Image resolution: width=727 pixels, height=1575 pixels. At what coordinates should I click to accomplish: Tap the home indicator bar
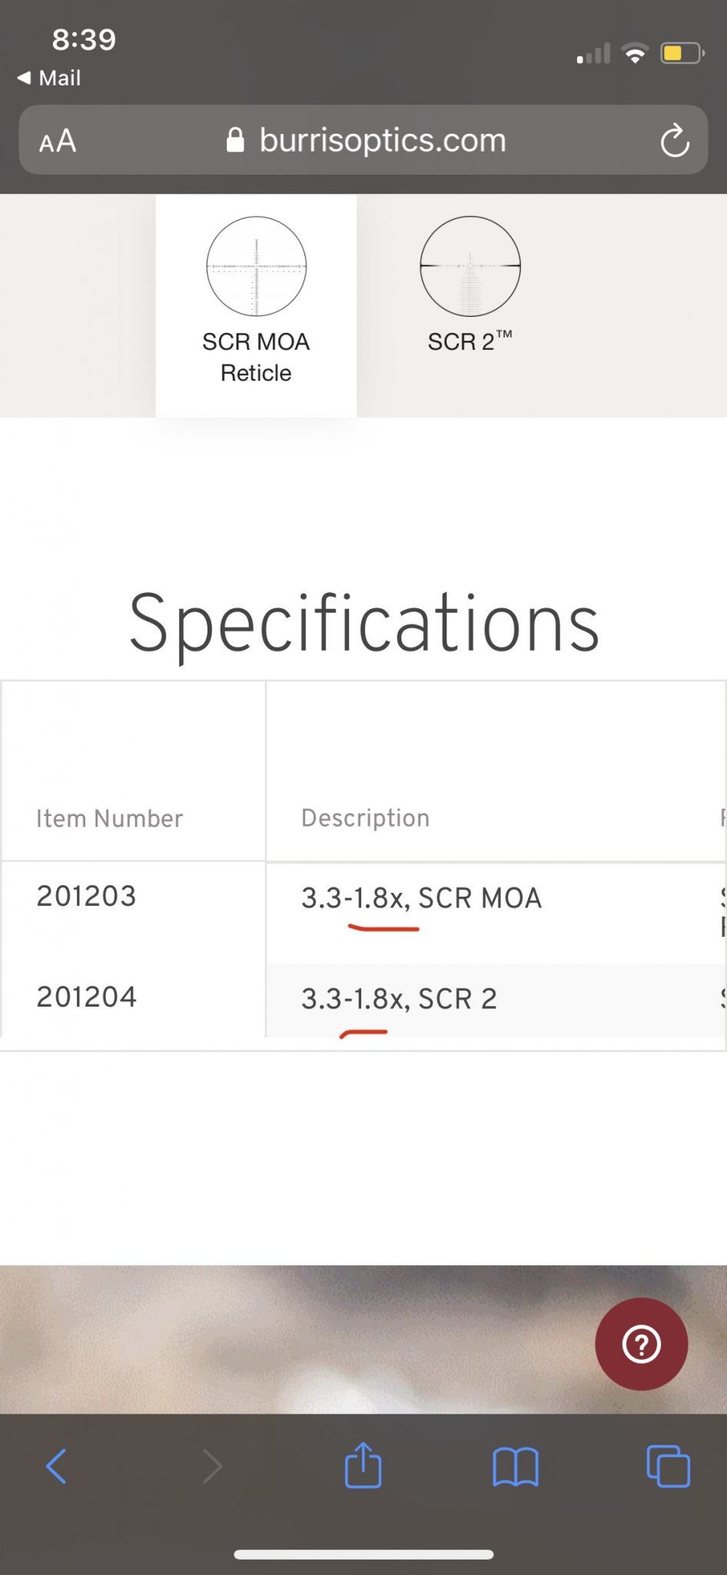[363, 1554]
